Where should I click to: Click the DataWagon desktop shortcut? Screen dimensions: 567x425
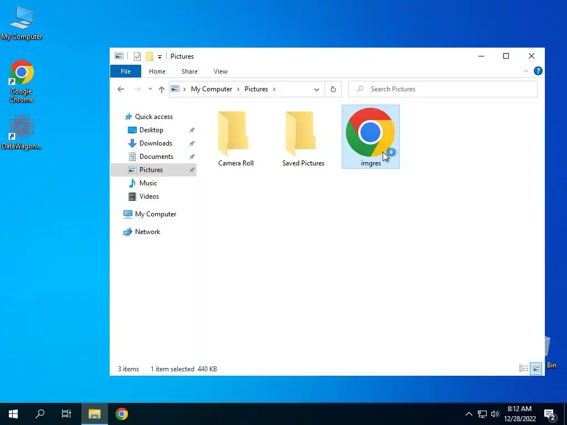coord(22,132)
